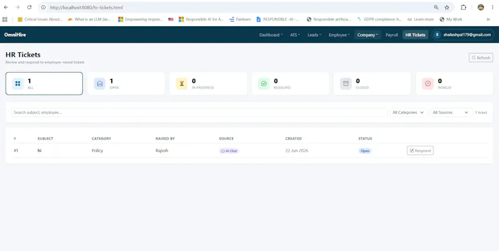Click the Rajesh raised-by cell
Image resolution: width=499 pixels, height=251 pixels.
coord(162,151)
